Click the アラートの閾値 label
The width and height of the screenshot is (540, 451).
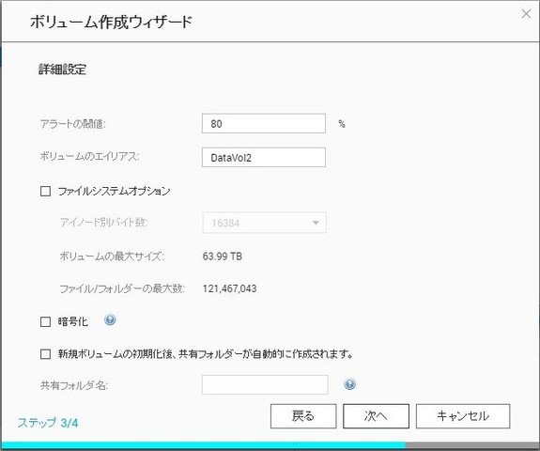pos(72,124)
